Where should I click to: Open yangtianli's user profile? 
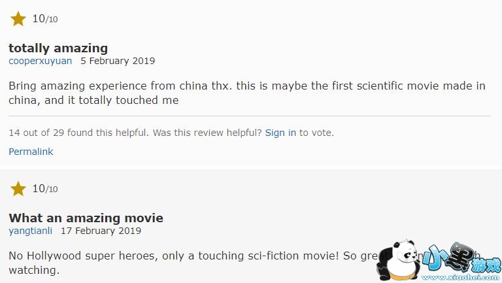(31, 231)
